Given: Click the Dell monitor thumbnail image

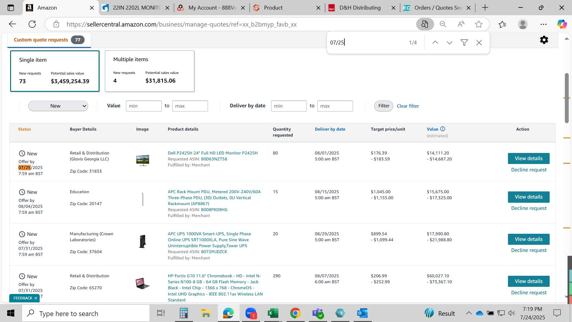Looking at the screenshot, I should pyautogui.click(x=142, y=160).
